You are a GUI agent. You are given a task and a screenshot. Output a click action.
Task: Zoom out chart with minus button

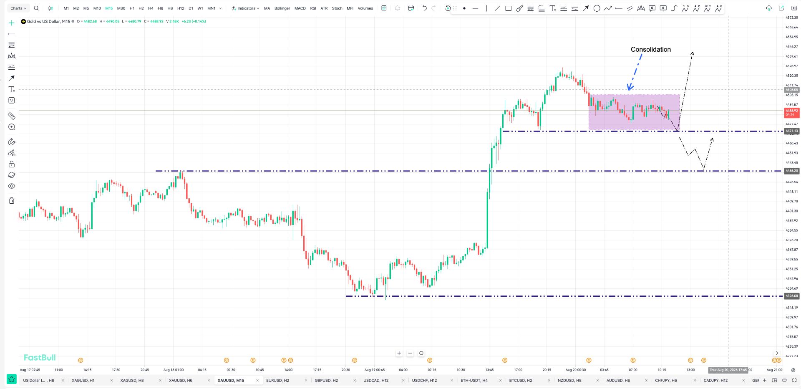click(x=410, y=353)
